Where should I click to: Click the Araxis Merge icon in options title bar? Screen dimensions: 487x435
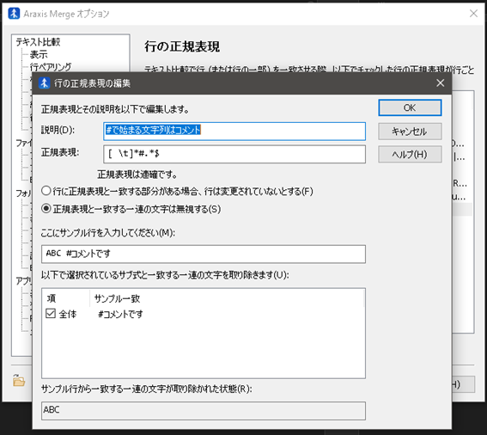pos(14,14)
